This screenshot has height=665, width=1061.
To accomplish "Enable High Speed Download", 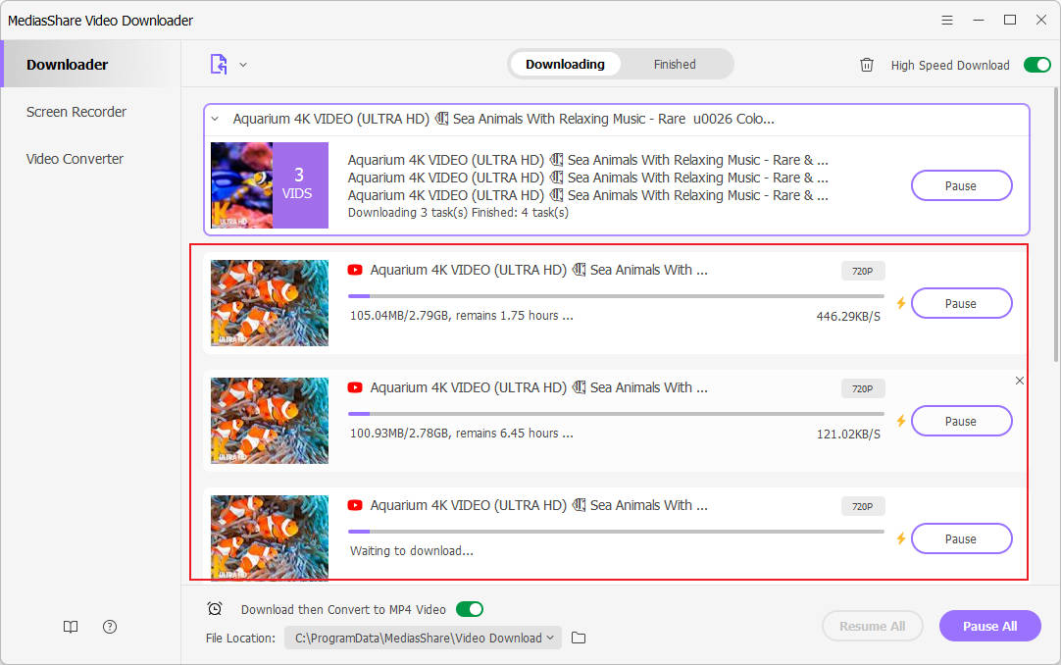I will (1036, 64).
